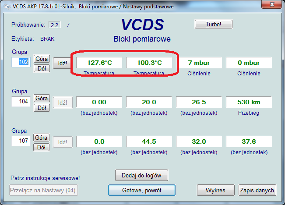285x205 pixels.
Task: Click Góra button for group 102
Action: [42, 59]
